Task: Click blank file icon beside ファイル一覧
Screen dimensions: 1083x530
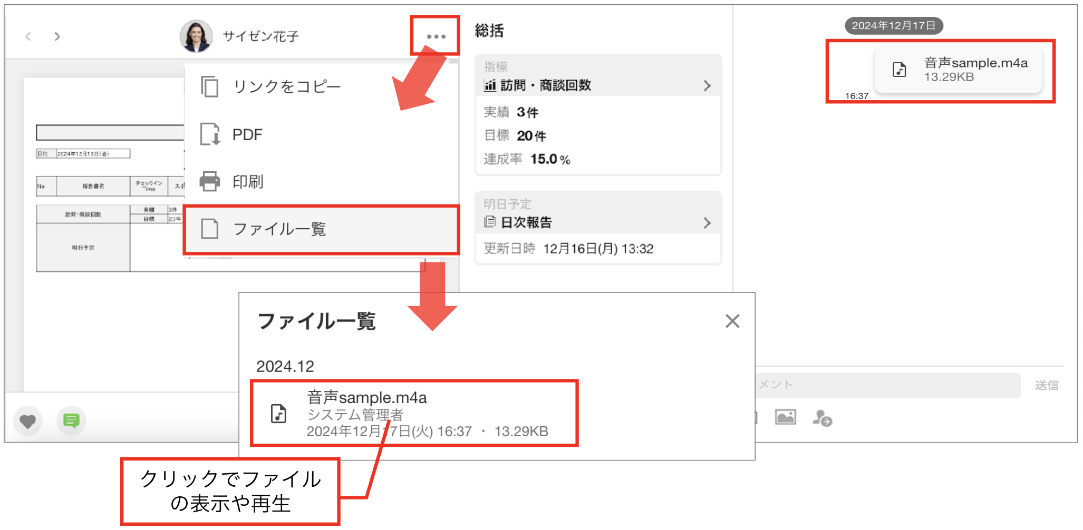Action: (x=210, y=229)
